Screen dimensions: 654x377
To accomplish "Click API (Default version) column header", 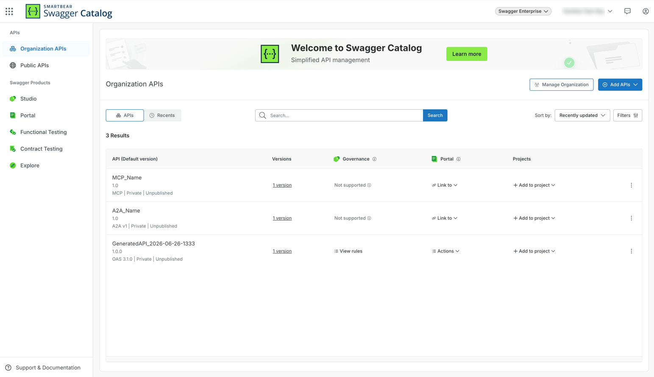I will click(x=135, y=159).
